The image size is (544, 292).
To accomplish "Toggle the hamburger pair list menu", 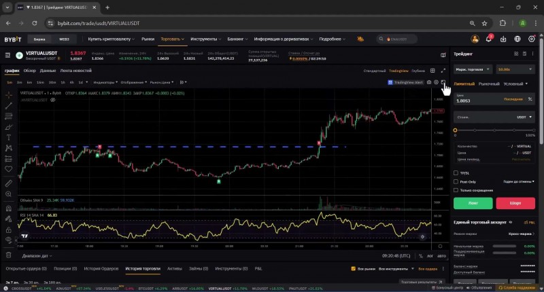I will pyautogui.click(x=7, y=55).
